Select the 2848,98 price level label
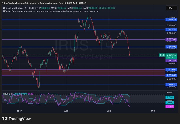This screenshot has height=124, width=180. [x=171, y=47]
